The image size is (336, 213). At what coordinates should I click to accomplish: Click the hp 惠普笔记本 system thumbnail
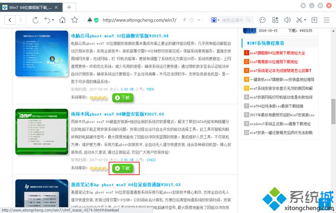click(x=42, y=193)
